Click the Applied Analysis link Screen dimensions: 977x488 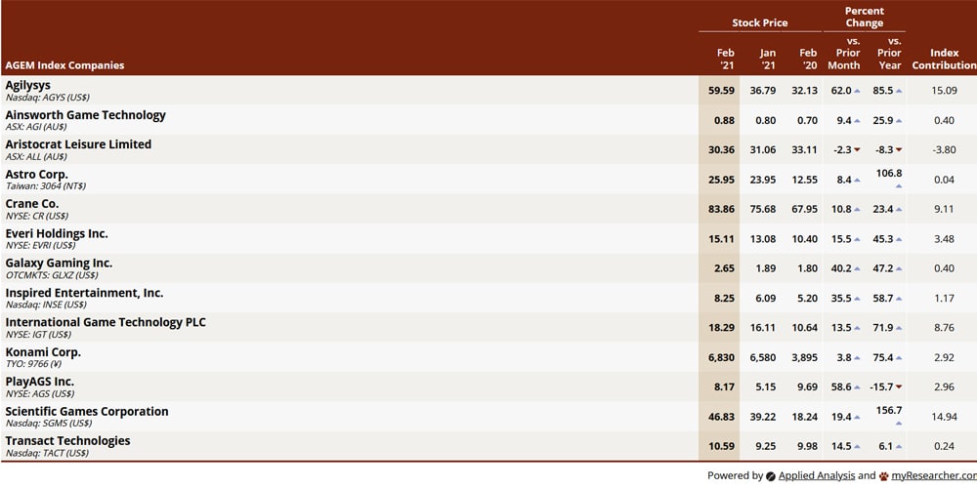pyautogui.click(x=817, y=475)
